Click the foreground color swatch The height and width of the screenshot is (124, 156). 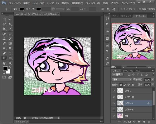pyautogui.click(x=5, y=68)
